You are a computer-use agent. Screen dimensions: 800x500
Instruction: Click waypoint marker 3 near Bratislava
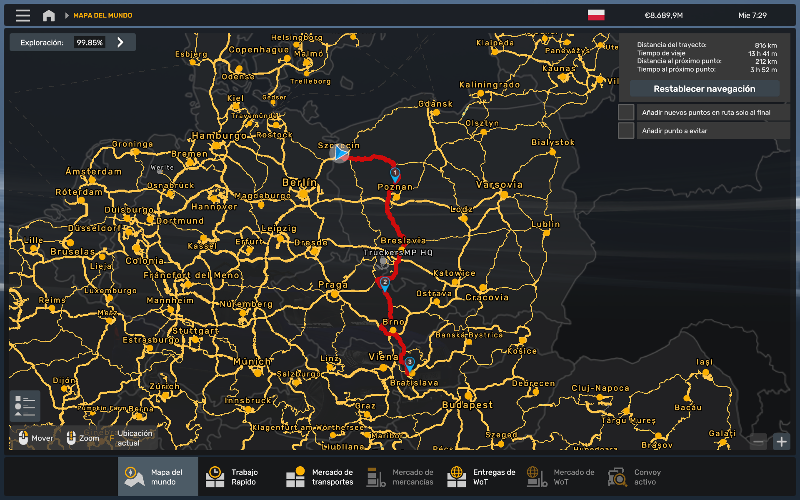click(410, 363)
